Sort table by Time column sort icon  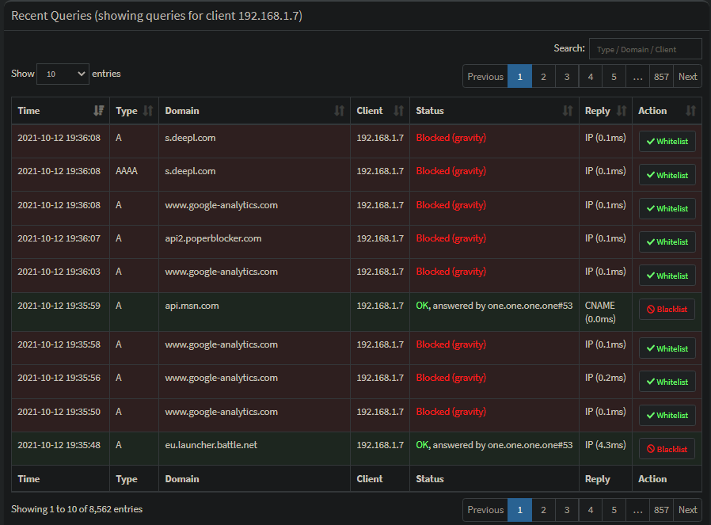99,111
